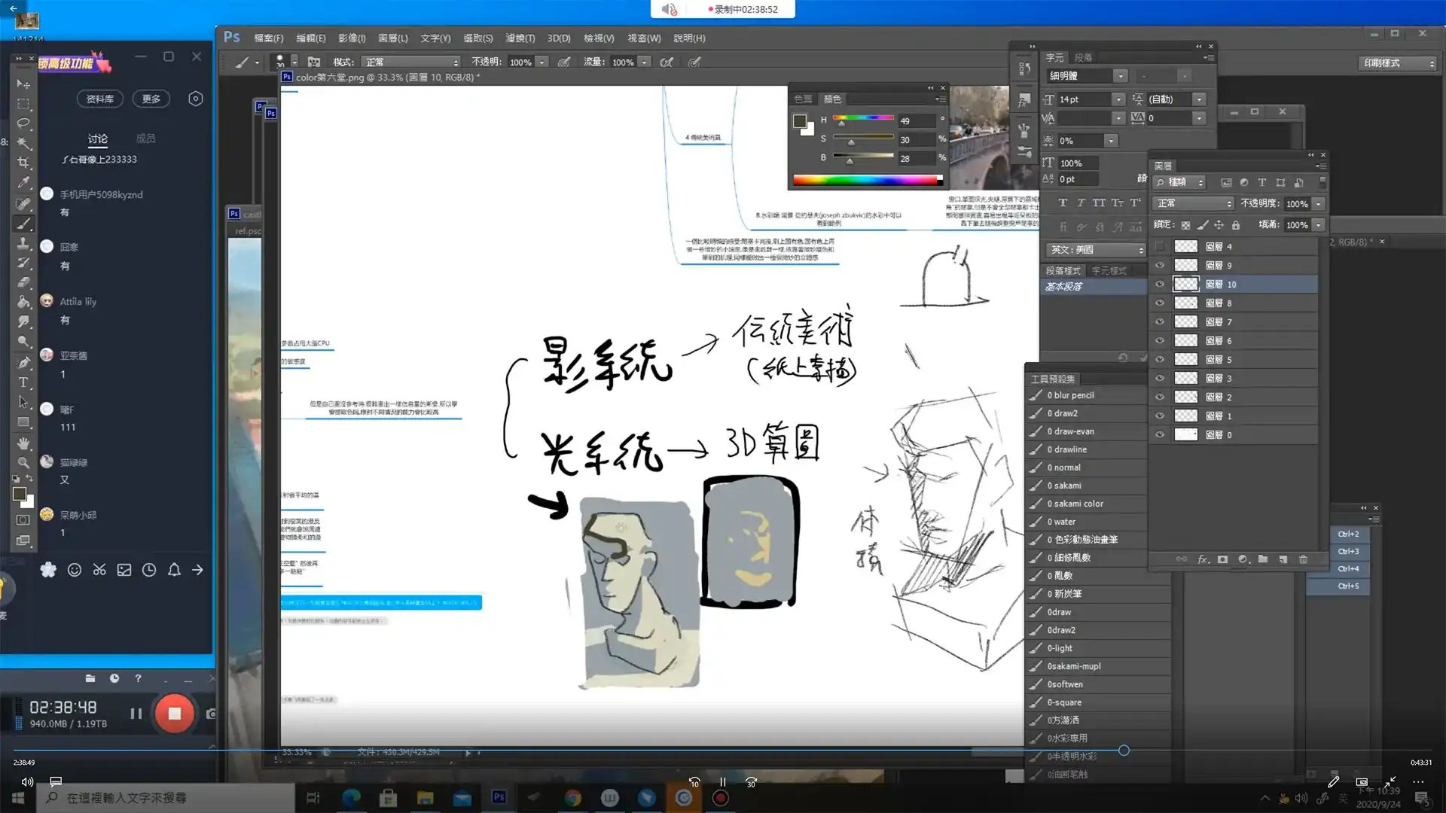Open the 濾鏡 menu in the menu bar
The image size is (1446, 813).
522,38
